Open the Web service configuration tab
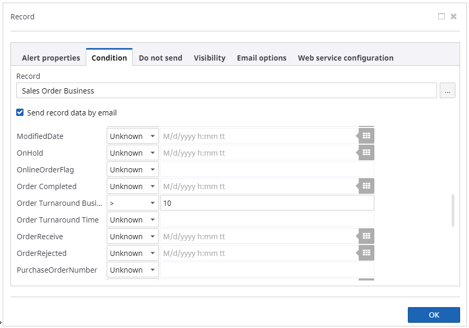Screen dimensions: 469x328 (346, 58)
